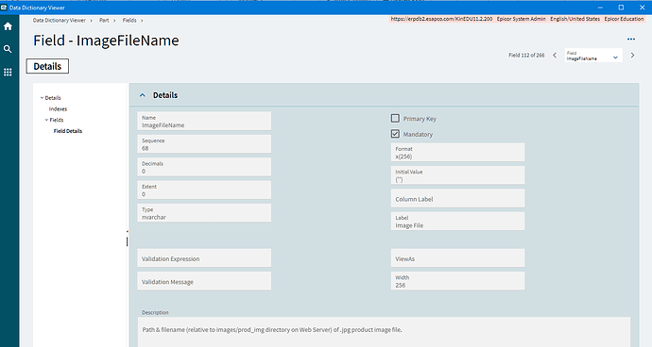Image resolution: width=652 pixels, height=347 pixels.
Task: Open the Field ImageFileName dropdown
Action: tap(593, 56)
